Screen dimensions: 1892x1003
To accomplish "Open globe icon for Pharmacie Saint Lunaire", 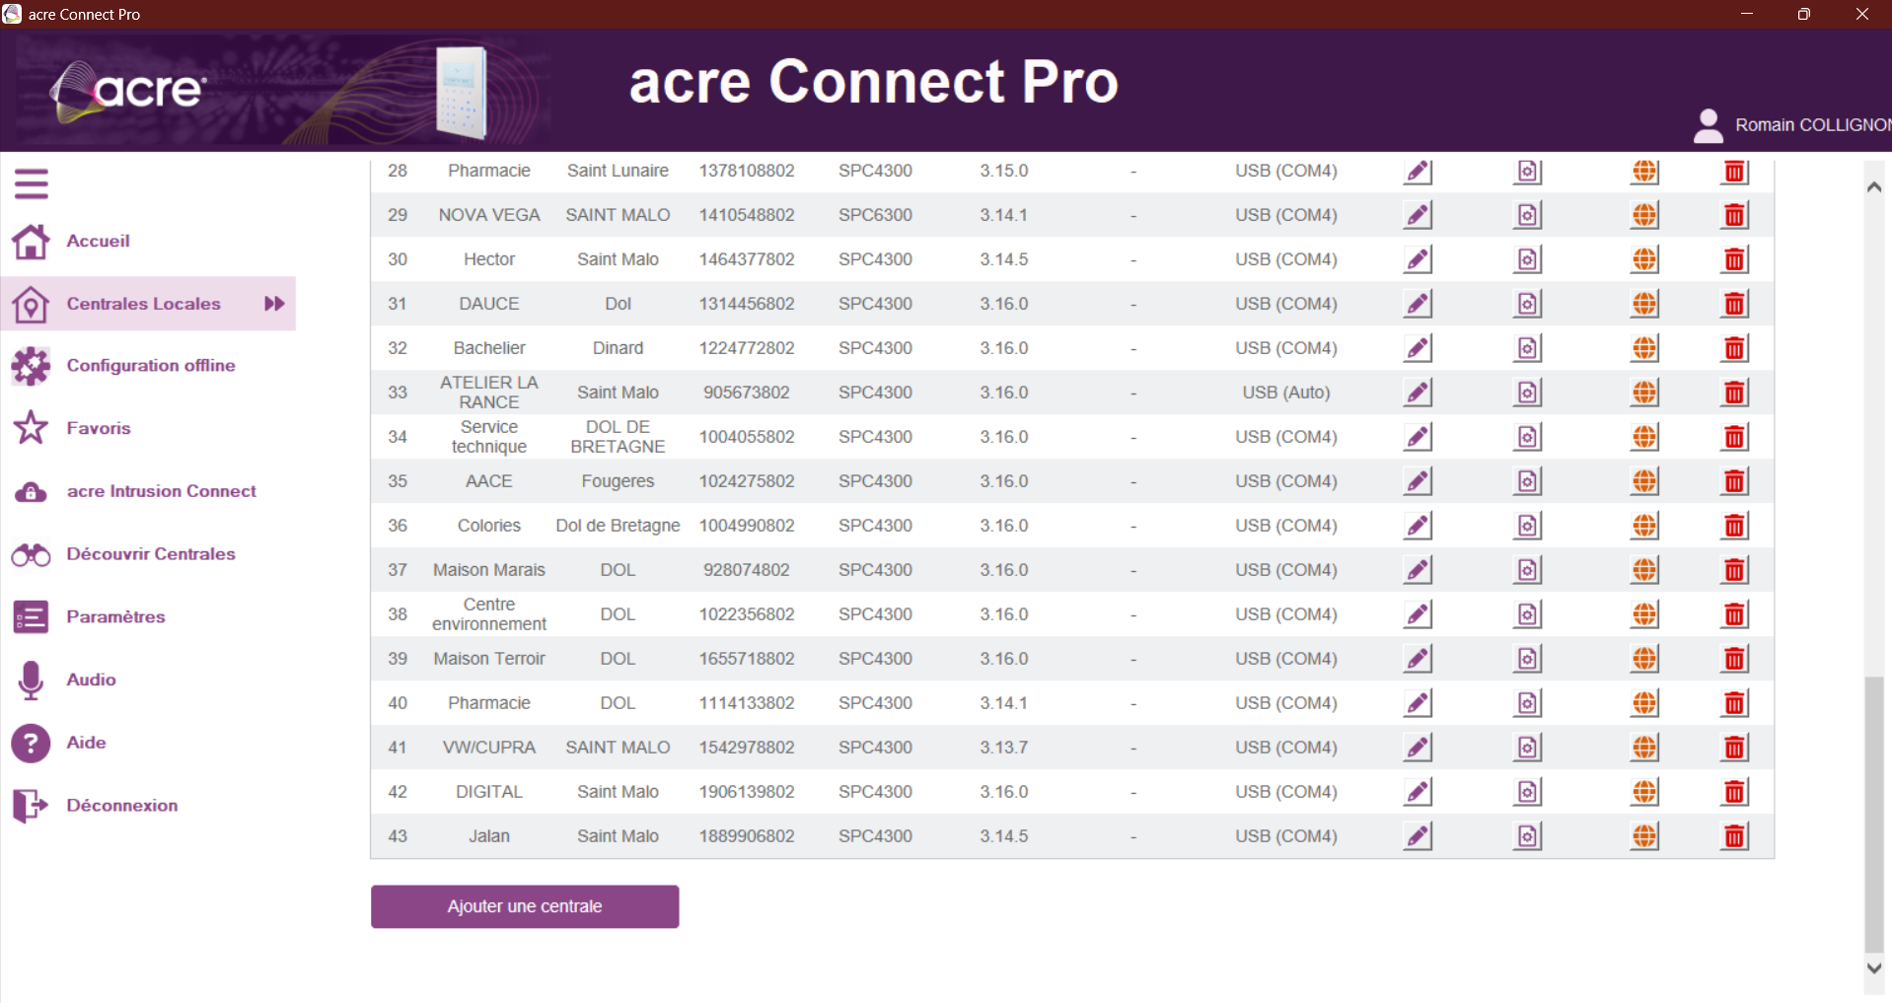I will coord(1644,171).
